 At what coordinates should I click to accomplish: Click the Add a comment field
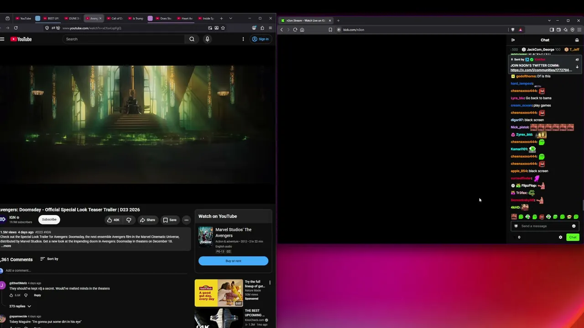click(x=96, y=271)
